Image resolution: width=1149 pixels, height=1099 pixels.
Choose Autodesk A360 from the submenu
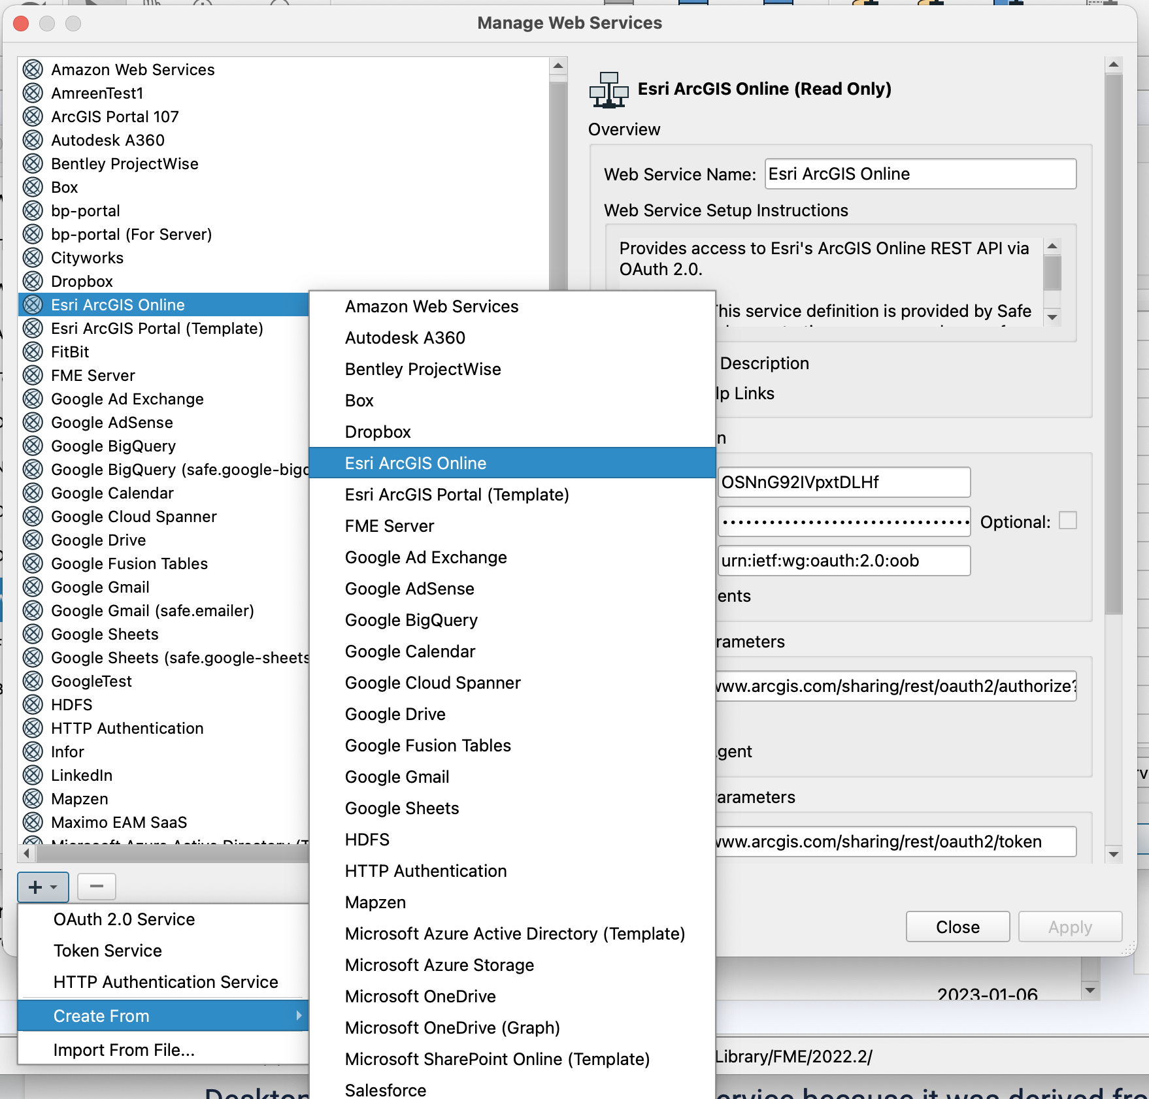(512, 338)
